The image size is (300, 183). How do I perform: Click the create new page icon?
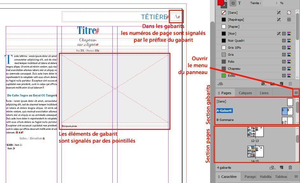(282, 167)
